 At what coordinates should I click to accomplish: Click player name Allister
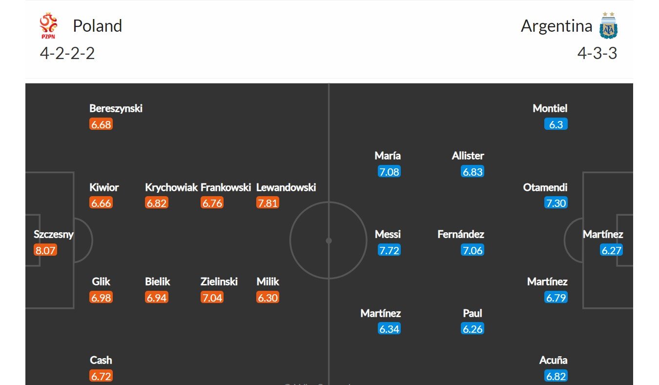click(468, 156)
